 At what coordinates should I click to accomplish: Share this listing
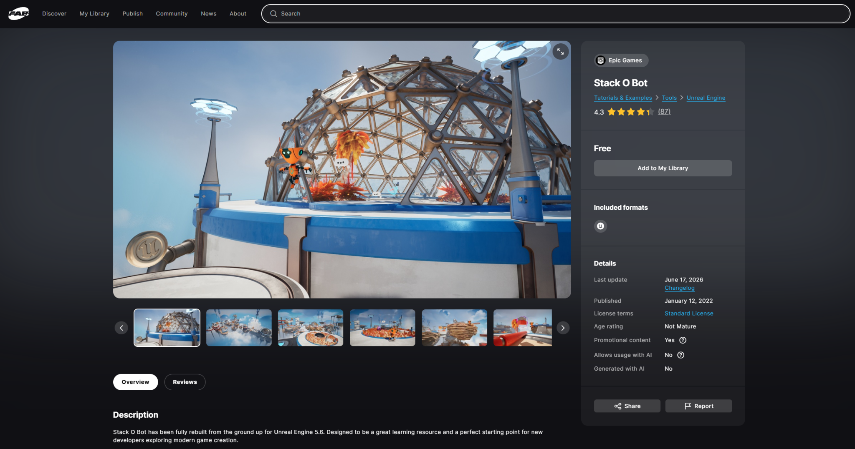pos(627,406)
